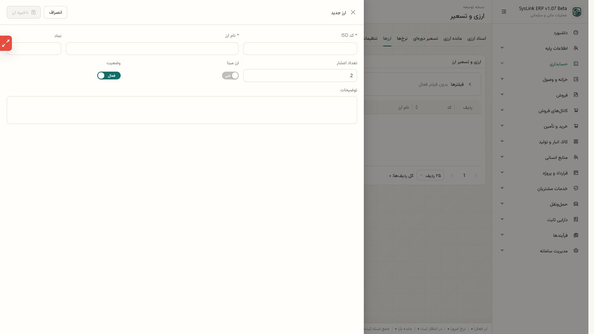Expand the اطلاعات پایه menu chevron
The image size is (594, 334).
[x=502, y=48]
